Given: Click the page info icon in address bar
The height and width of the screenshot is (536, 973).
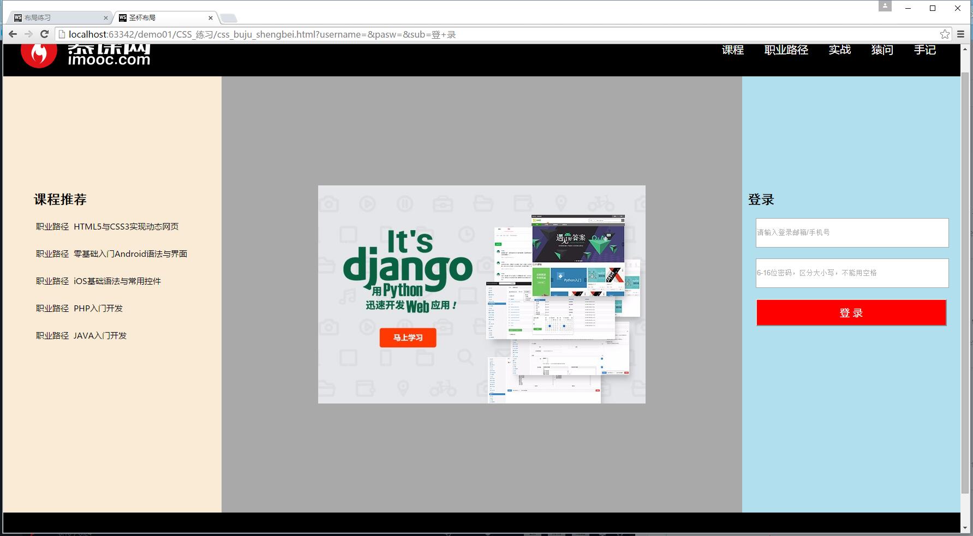Looking at the screenshot, I should coord(62,34).
